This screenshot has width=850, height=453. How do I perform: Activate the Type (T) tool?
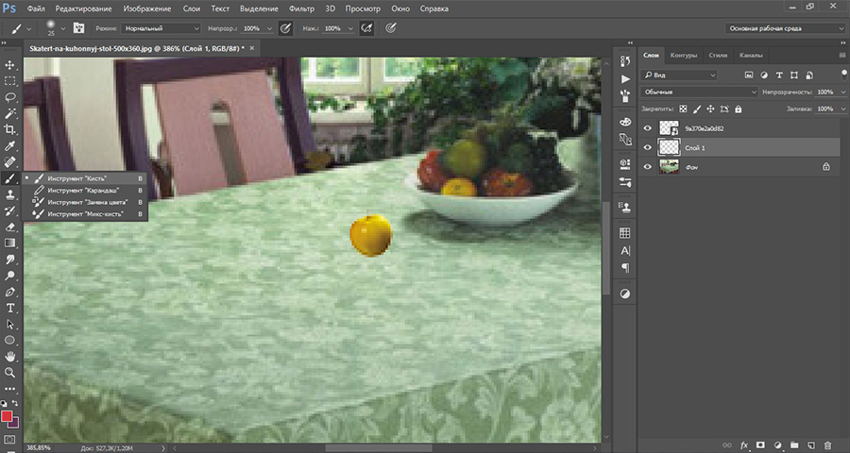(x=10, y=308)
